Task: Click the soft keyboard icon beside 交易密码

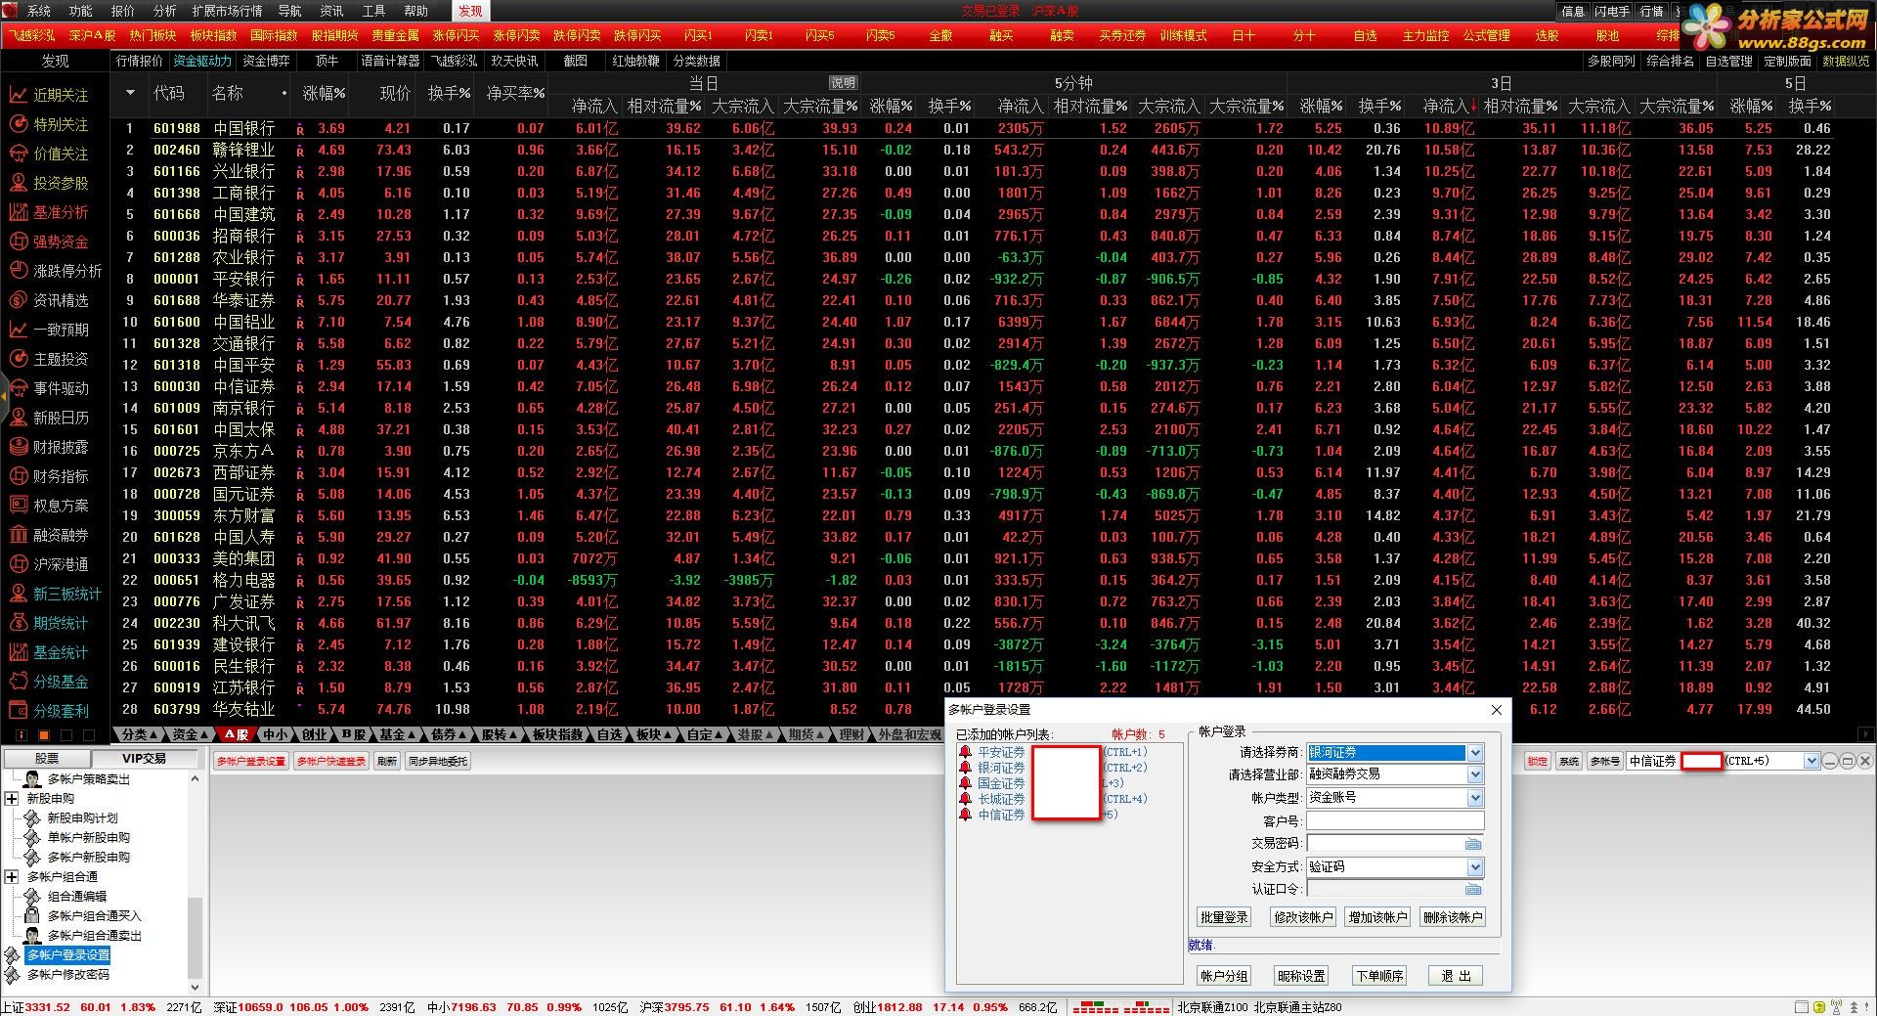Action: (x=1473, y=844)
